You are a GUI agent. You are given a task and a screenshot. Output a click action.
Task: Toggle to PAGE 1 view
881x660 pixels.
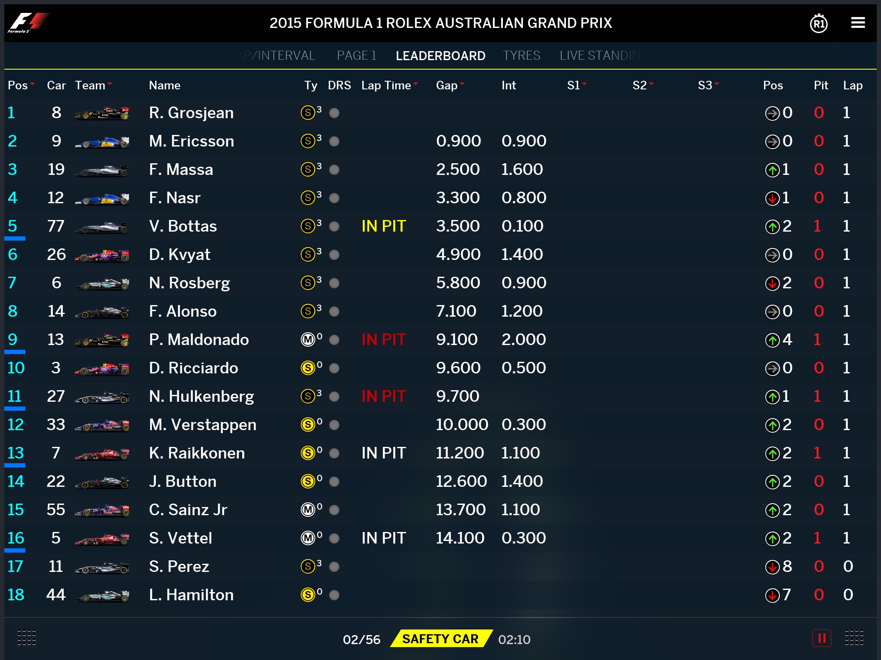353,55
